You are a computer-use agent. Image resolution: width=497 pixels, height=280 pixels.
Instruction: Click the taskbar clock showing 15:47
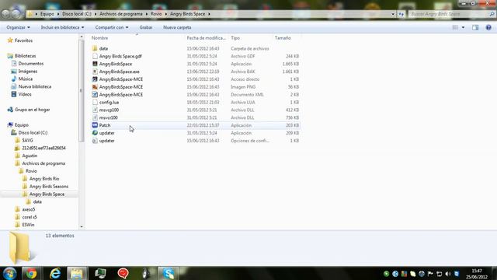coord(477,271)
